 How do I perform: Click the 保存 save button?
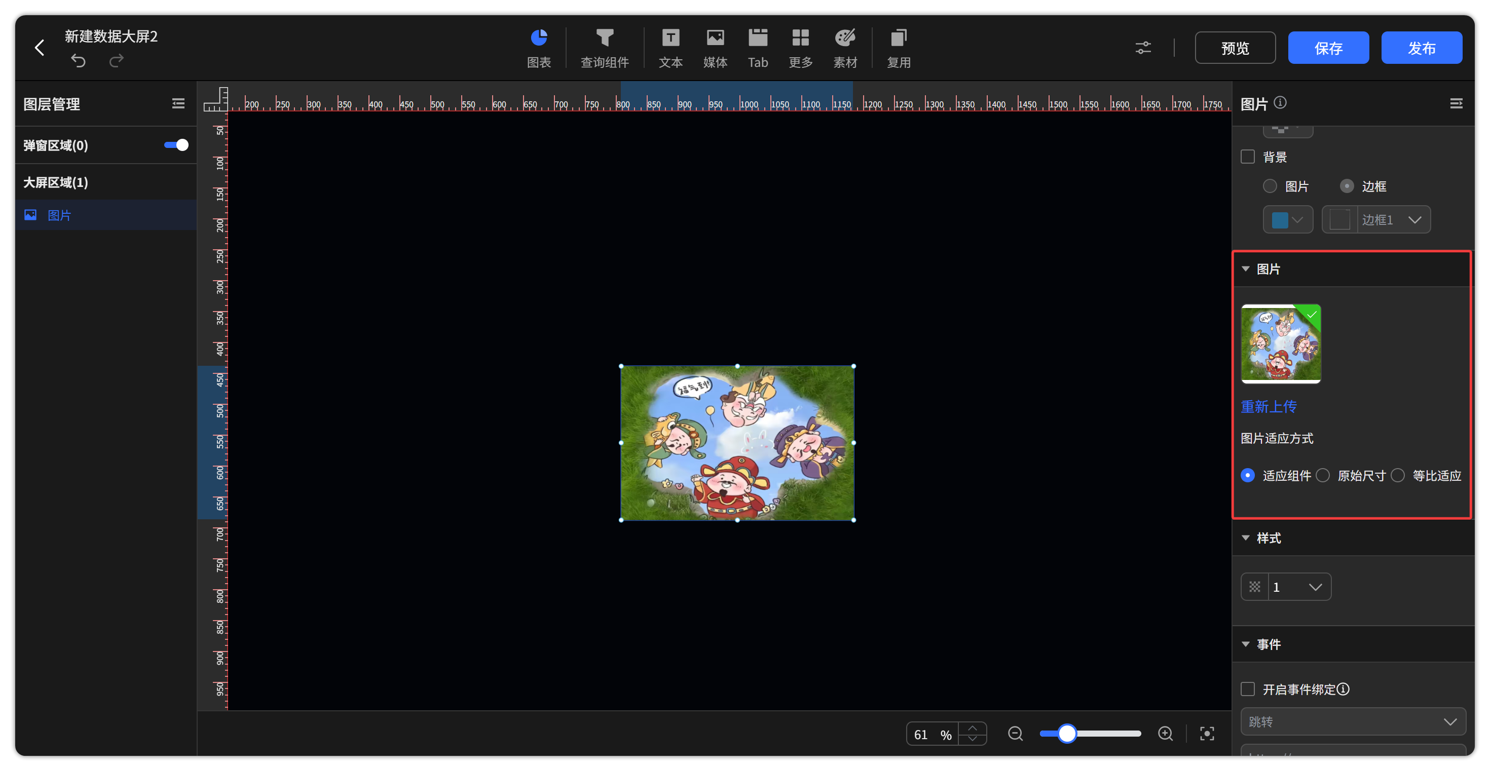[x=1328, y=48]
